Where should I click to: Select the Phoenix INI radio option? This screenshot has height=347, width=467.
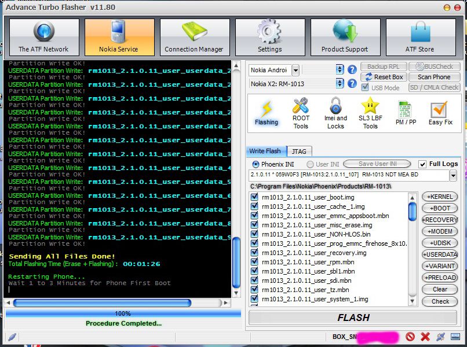[256, 164]
